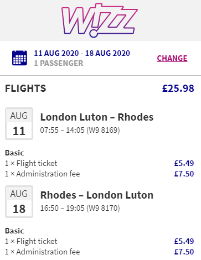Select the 11 AUG 2020 - 18 AUG 2020 date range
The height and width of the screenshot is (260, 201).
[82, 53]
